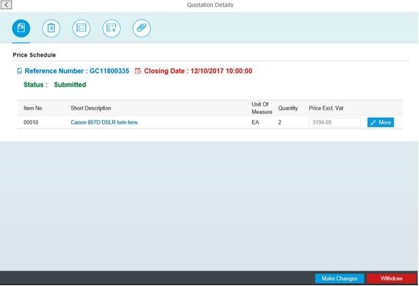419x286 pixels.
Task: Click the Make Changes button
Action: tap(339, 279)
